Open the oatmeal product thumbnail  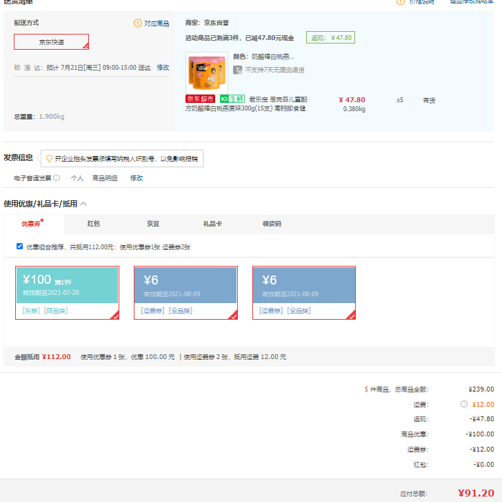[x=207, y=73]
